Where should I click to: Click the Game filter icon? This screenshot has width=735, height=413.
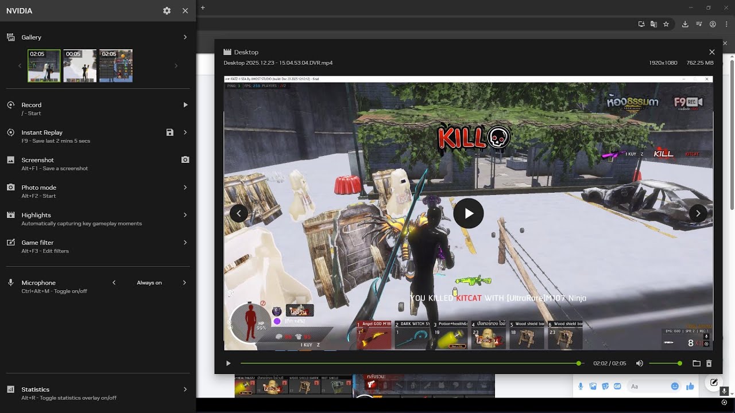pyautogui.click(x=10, y=243)
